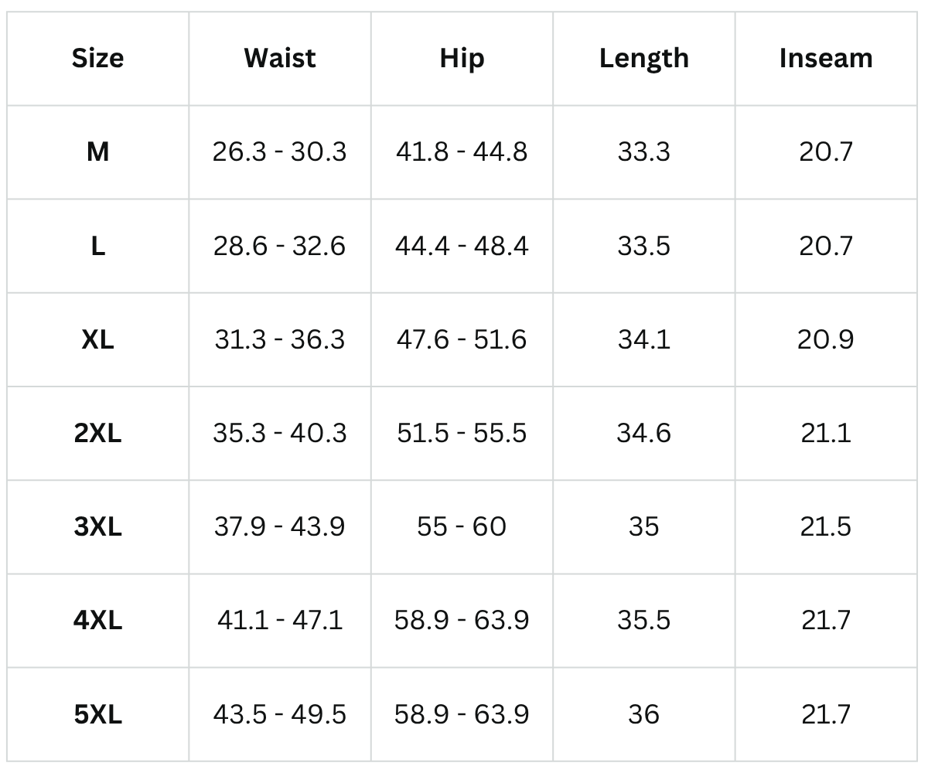
Task: Click waist value 35.3 - 40.3
Action: point(279,433)
